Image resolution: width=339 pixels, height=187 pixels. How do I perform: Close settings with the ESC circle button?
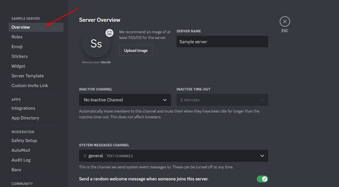[285, 22]
